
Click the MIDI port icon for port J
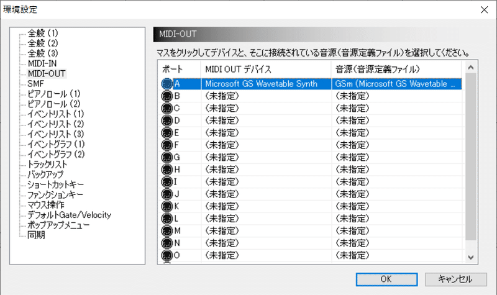[166, 194]
